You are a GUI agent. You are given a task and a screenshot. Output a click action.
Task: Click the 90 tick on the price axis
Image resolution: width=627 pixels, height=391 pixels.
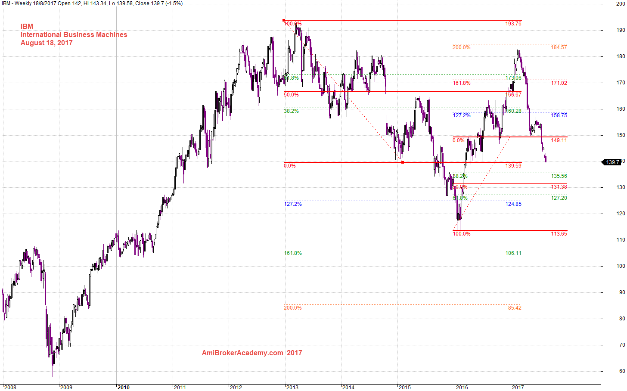coord(622,292)
